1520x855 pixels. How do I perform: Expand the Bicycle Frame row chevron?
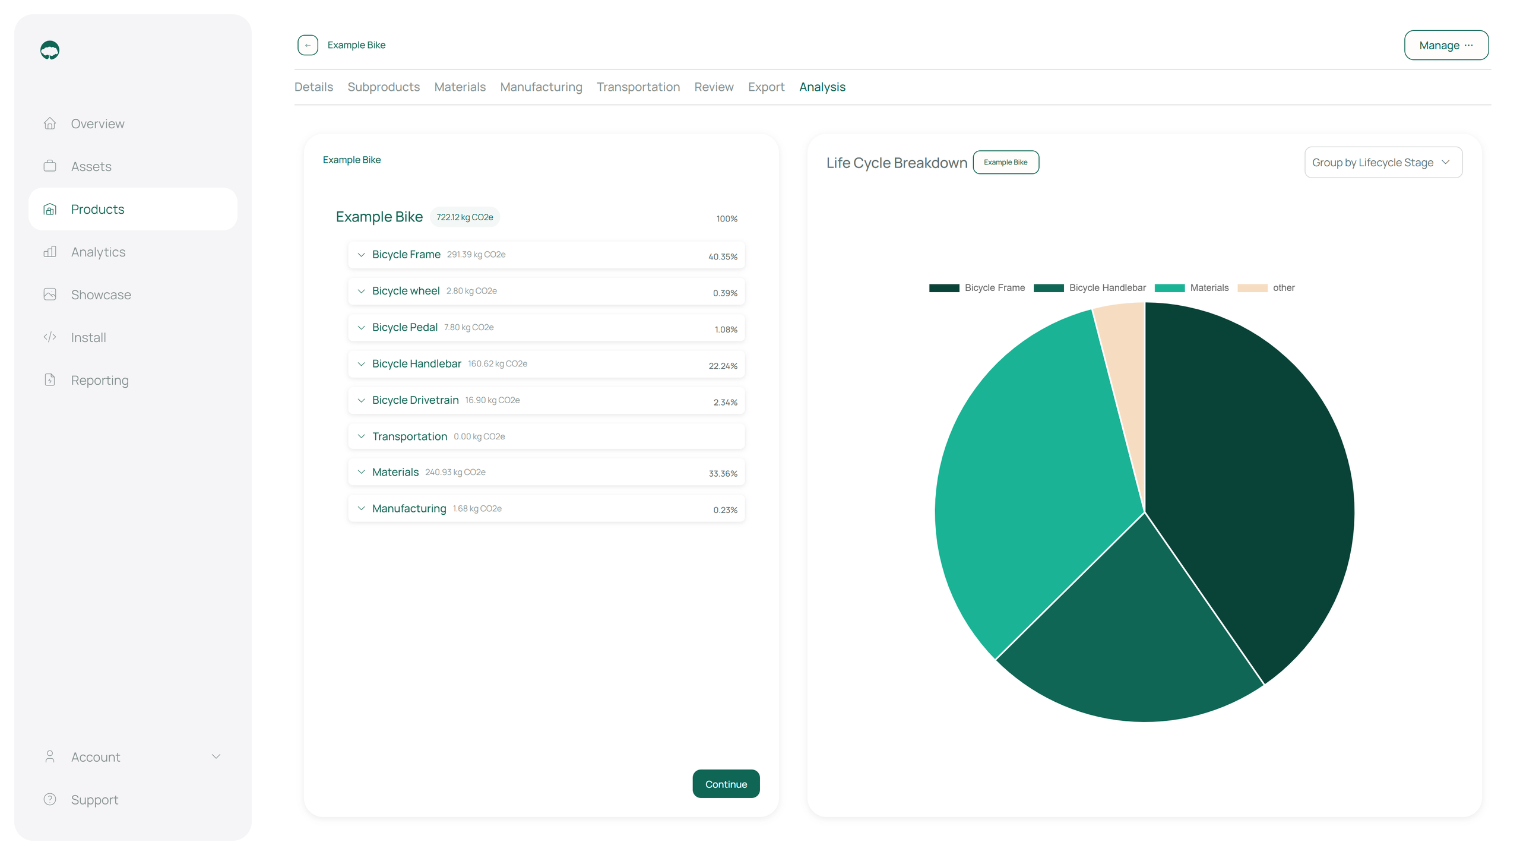coord(361,255)
